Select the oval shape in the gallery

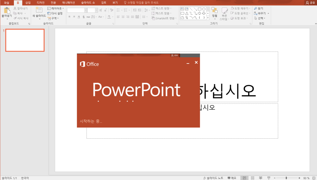204,9
